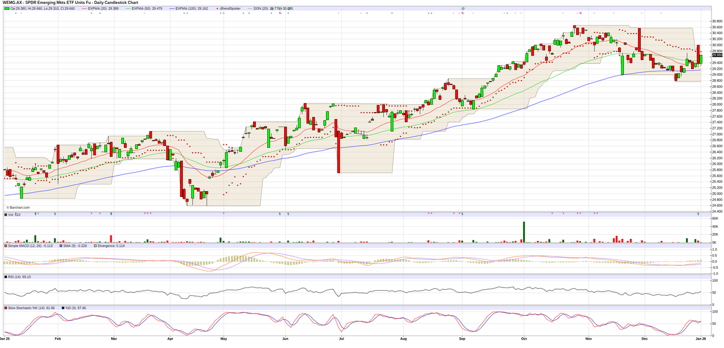Click the Feb date axis label
Screen dimensions: 724x348
click(57, 338)
